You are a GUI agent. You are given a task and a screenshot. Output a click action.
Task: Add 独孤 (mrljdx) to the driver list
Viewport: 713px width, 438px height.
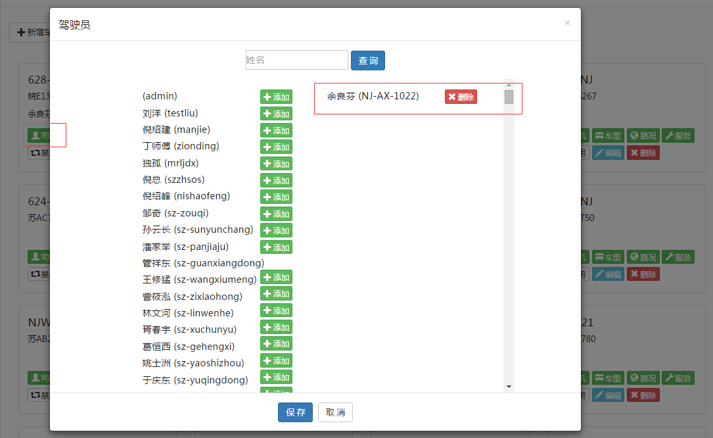click(276, 164)
